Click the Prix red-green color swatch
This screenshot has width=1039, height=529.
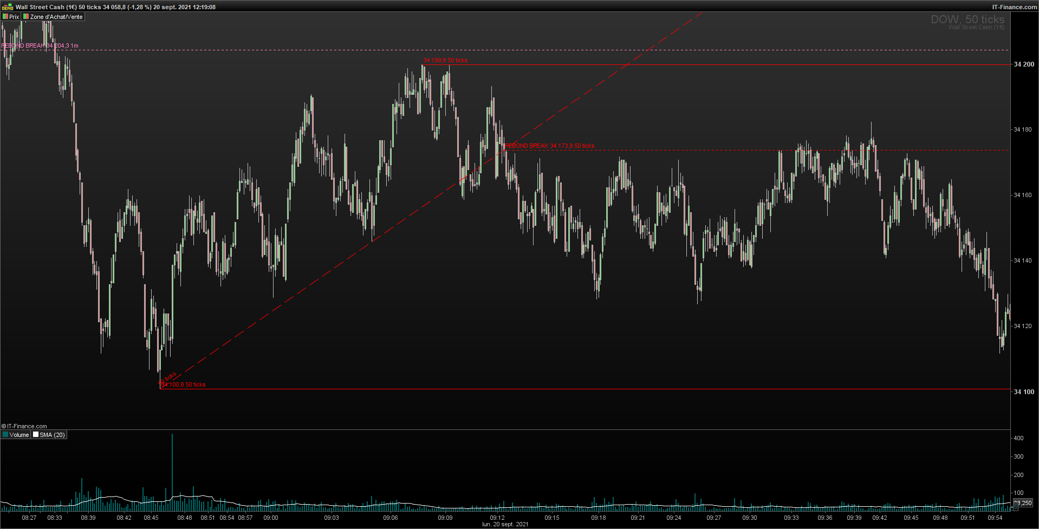coord(5,17)
